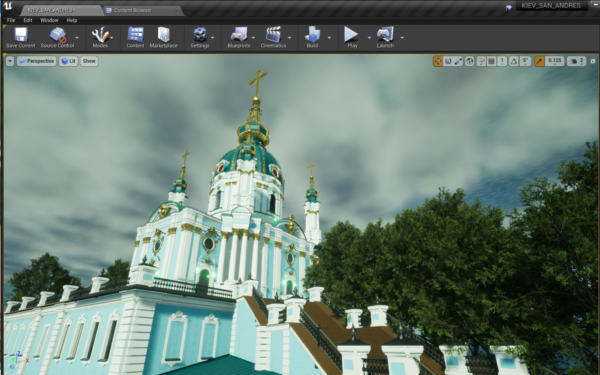Open the Window menu
600x375 pixels.
point(49,20)
